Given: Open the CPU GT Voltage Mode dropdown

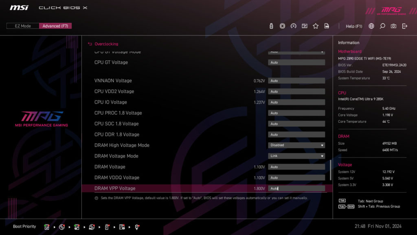Looking at the screenshot, I should pos(296,52).
